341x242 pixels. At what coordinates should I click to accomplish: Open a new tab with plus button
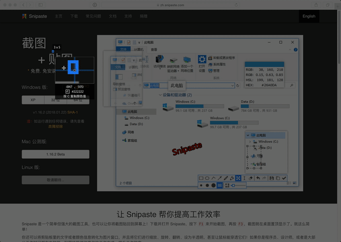338,6
